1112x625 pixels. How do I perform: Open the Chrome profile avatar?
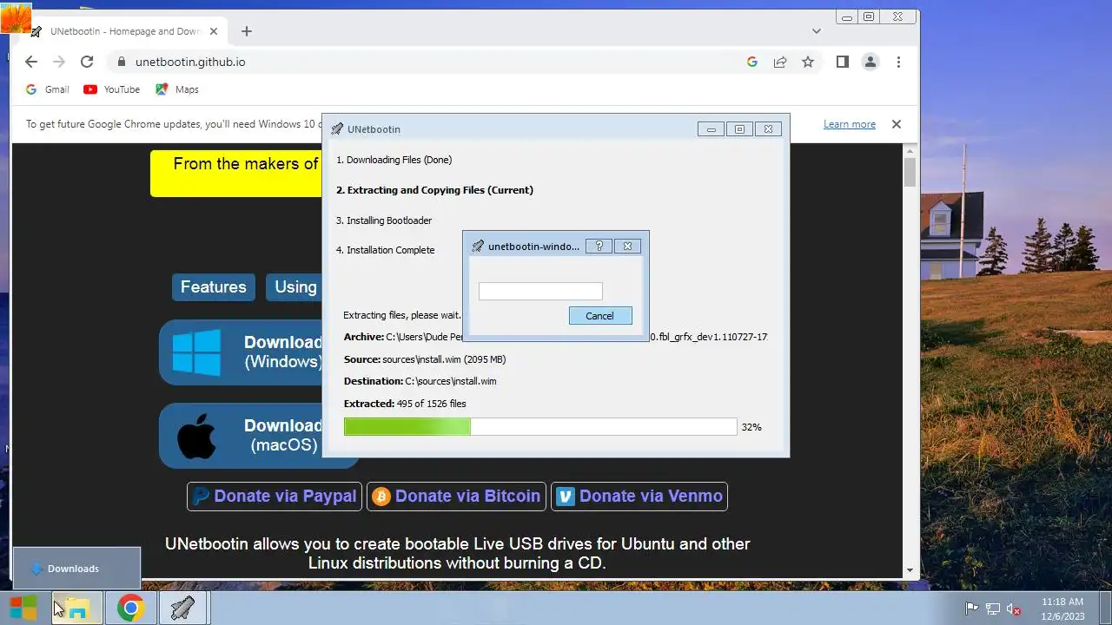coord(870,62)
